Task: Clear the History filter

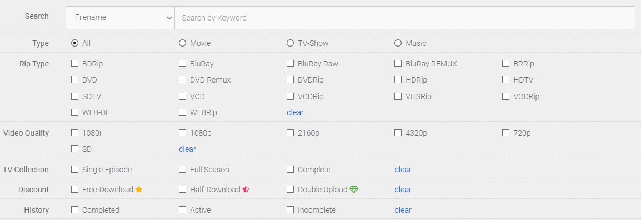Action: tap(403, 210)
